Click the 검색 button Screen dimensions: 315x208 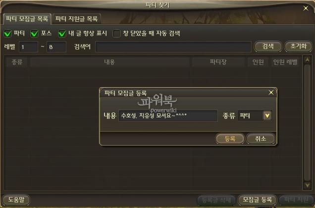[268, 47]
